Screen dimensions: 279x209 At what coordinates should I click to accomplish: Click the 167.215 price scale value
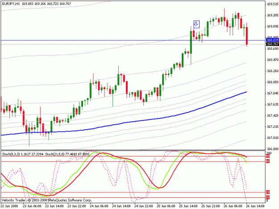click(273, 127)
